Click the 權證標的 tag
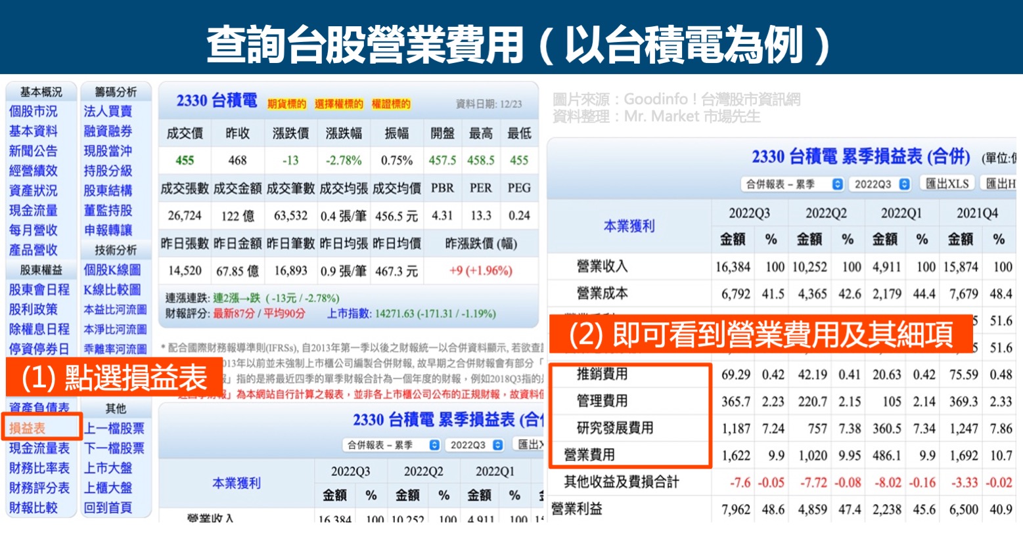The image size is (1023, 535). coord(391,104)
